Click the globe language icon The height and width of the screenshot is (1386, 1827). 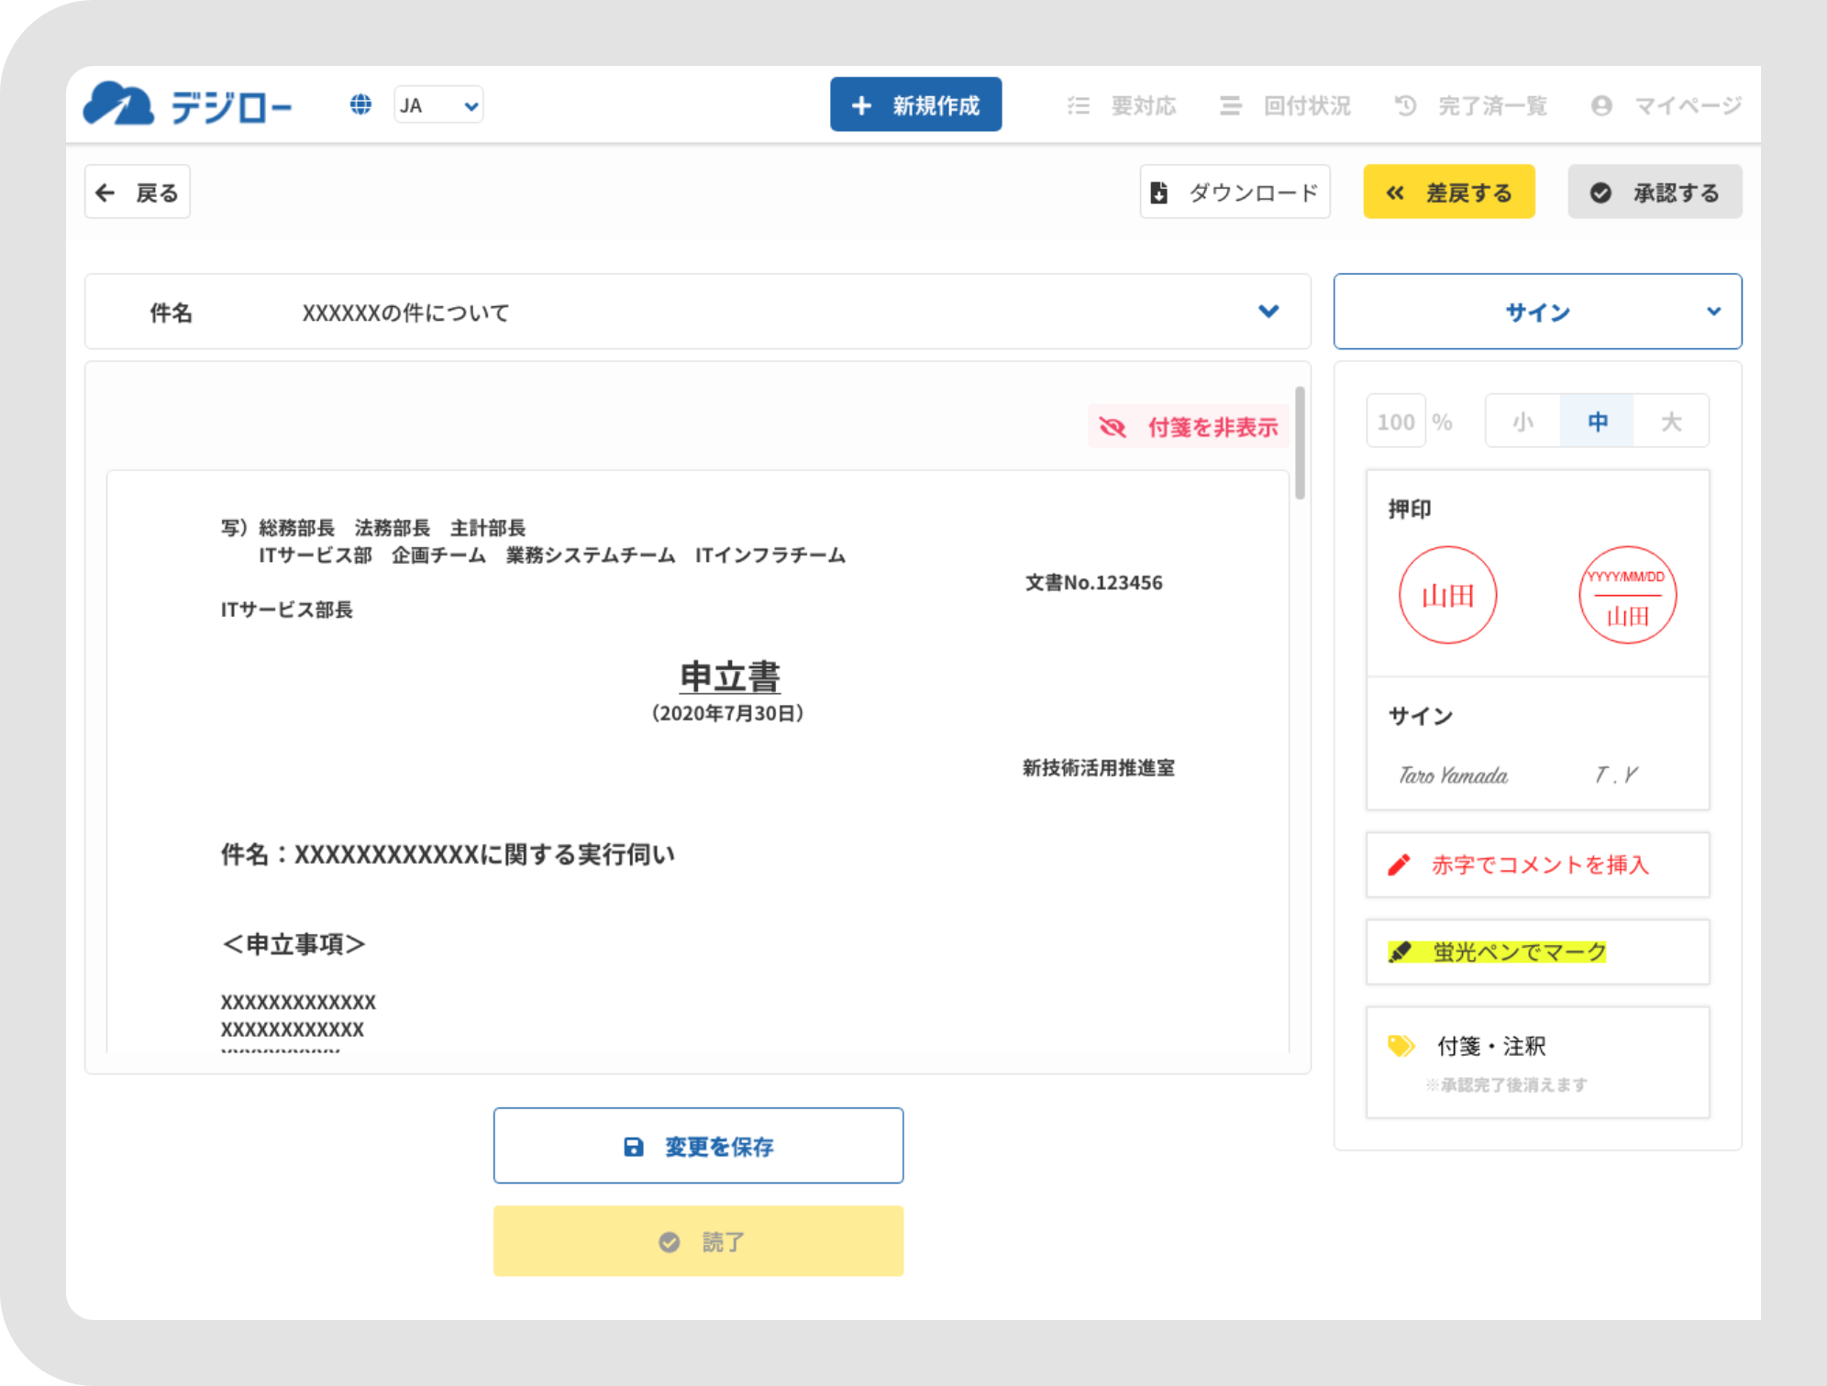pyautogui.click(x=360, y=104)
